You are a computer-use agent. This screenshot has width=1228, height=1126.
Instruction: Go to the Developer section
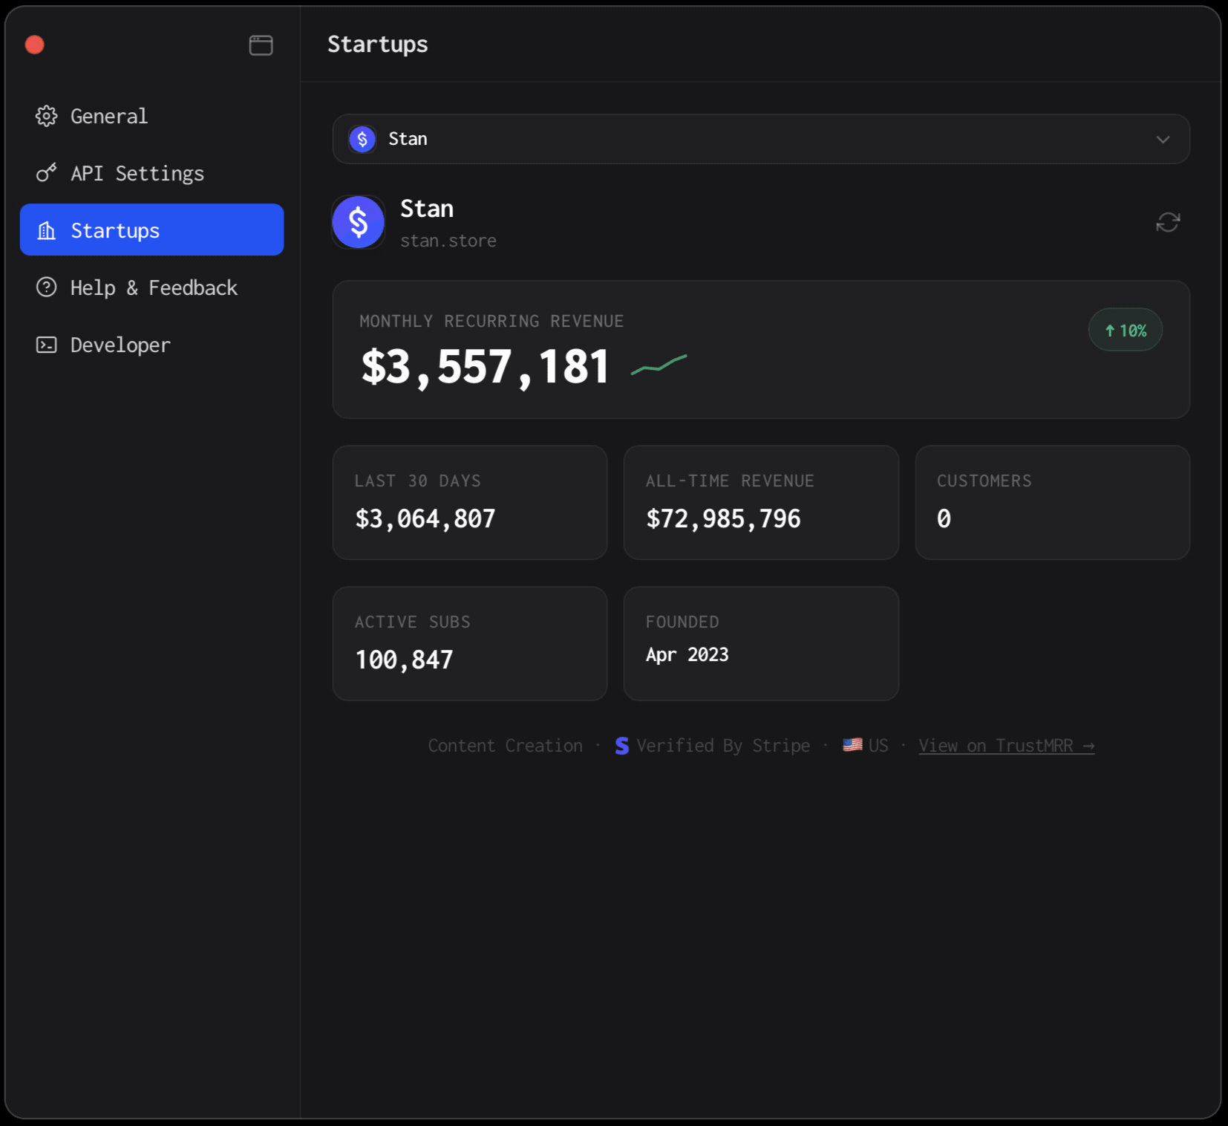pyautogui.click(x=120, y=345)
